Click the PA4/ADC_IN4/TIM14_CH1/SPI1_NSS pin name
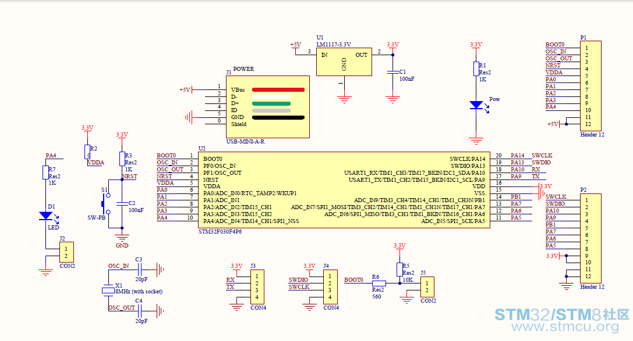Image resolution: width=633 pixels, height=341 pixels. 251,221
